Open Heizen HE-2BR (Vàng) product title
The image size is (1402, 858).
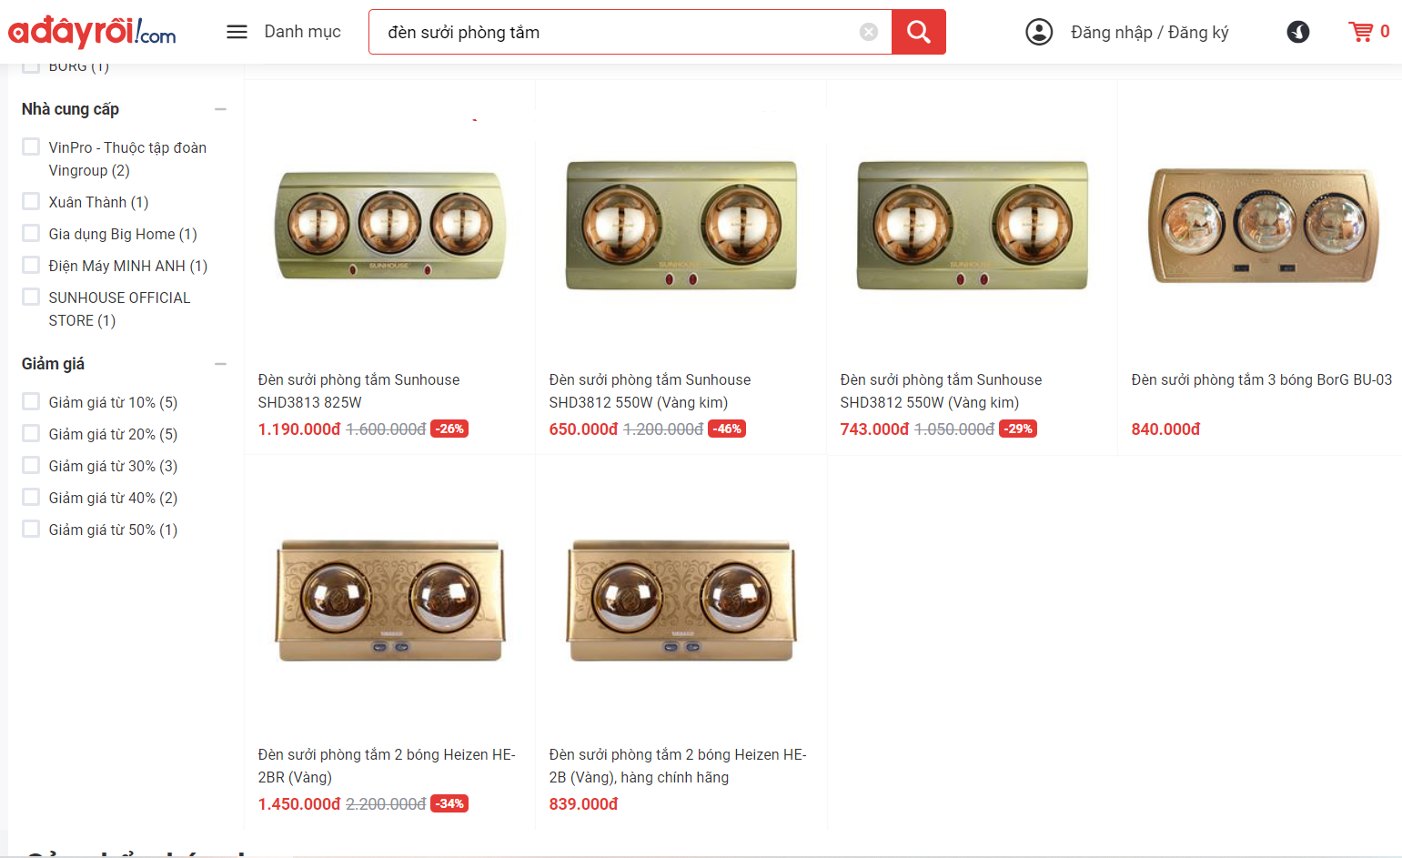point(387,766)
